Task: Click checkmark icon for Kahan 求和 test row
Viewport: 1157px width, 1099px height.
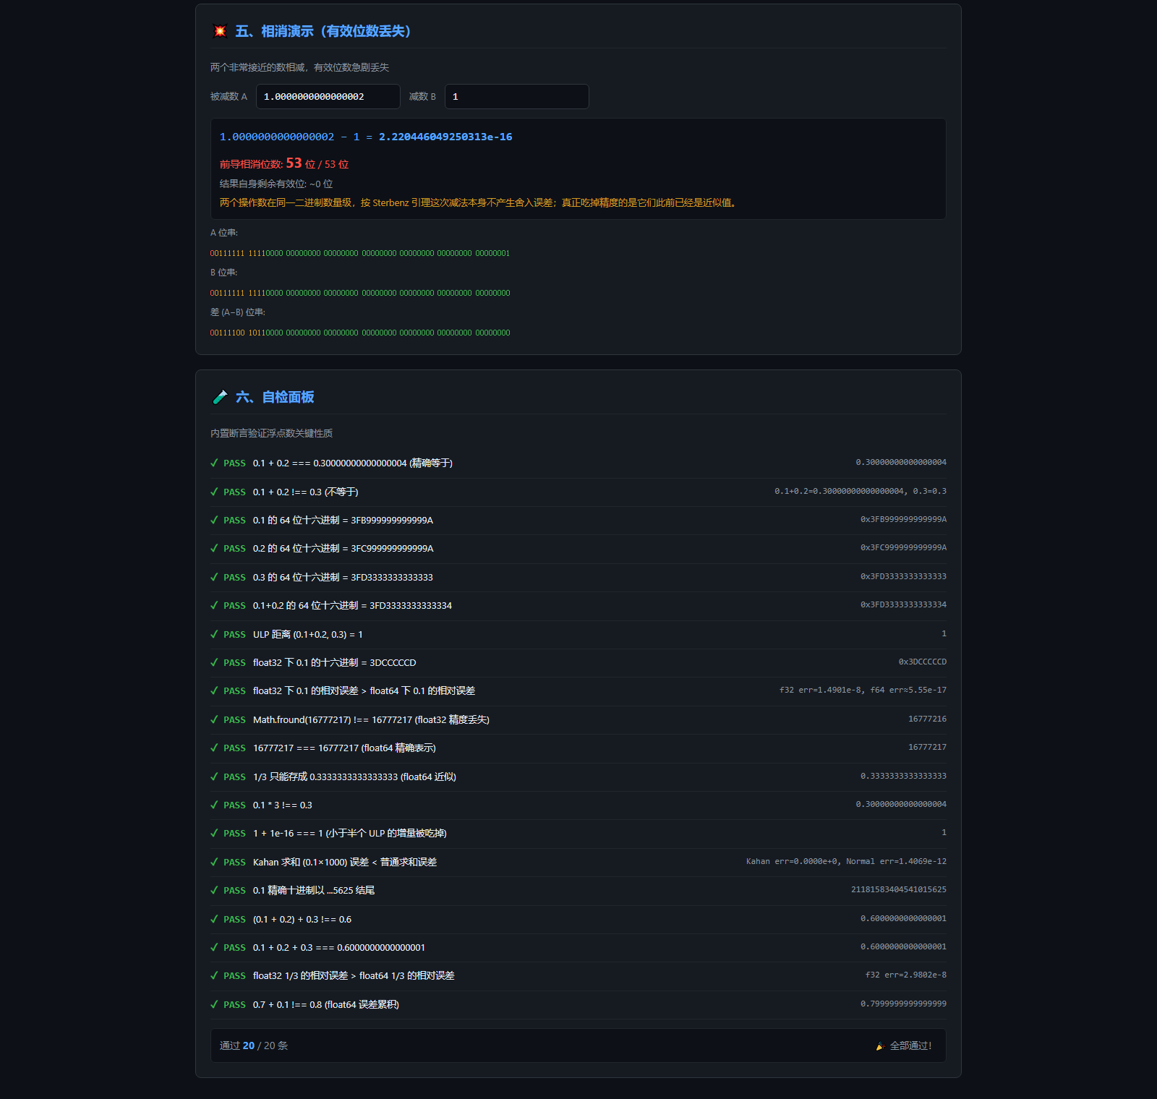Action: 214,862
